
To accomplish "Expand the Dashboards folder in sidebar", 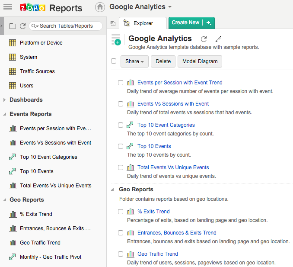I will (5, 100).
